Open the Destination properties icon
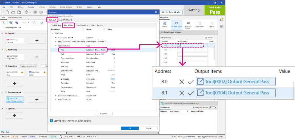 coord(200,24)
